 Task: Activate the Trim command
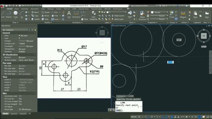coord(55,12)
